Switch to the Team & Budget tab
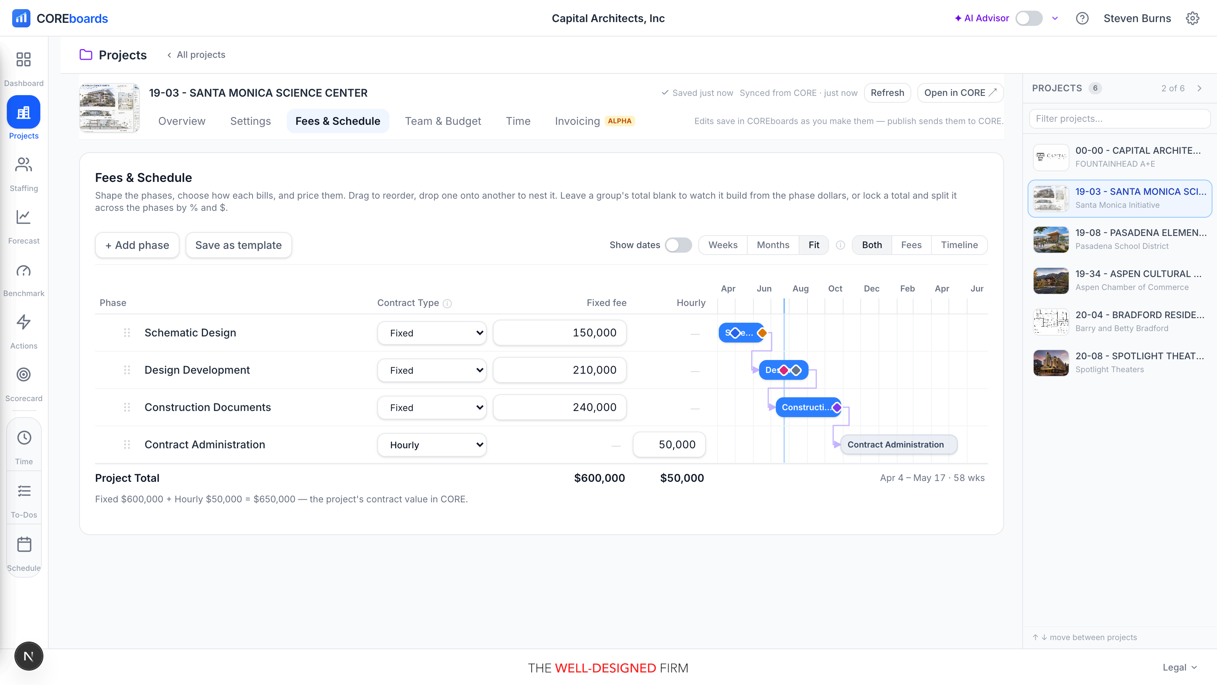 tap(443, 121)
